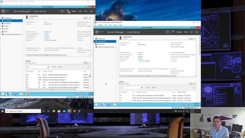Open Devices menu in FS1 VirtualBox window

click(115, 25)
